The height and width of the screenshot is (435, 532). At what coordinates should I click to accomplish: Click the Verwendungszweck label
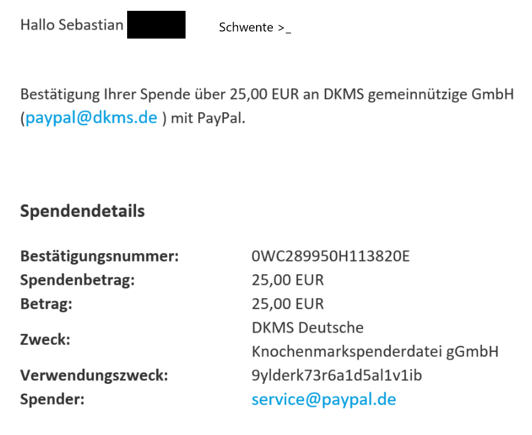pyautogui.click(x=94, y=375)
